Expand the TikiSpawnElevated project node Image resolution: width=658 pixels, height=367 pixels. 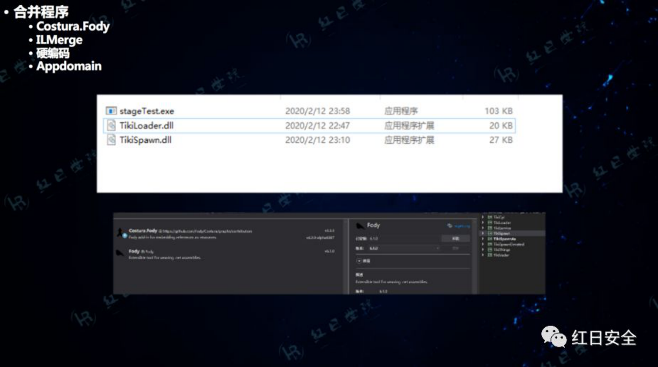pyautogui.click(x=483, y=244)
